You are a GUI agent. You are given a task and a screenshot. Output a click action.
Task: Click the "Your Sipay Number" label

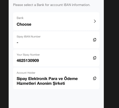coord(28,55)
